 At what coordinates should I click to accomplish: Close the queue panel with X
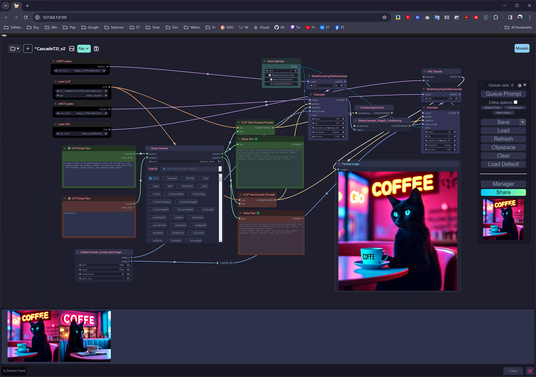[x=525, y=85]
